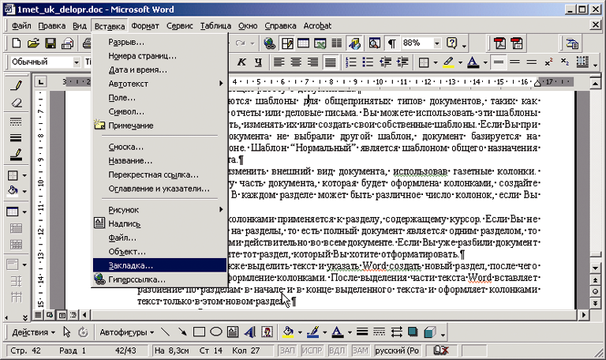Open the Действия drawing menu

click(33, 332)
